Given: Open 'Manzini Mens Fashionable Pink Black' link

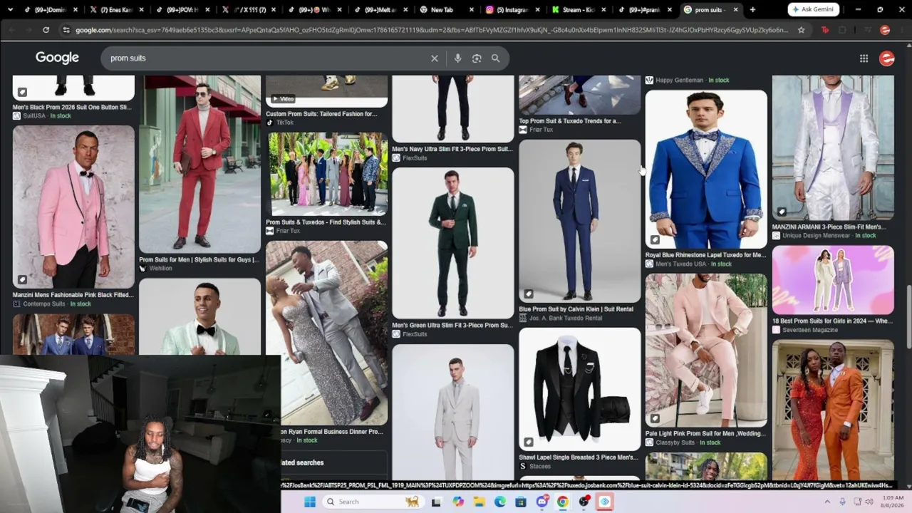Looking at the screenshot, I should 73,295.
